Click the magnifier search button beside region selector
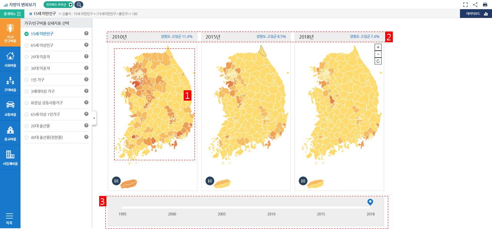The width and height of the screenshot is (492, 229). [78, 5]
